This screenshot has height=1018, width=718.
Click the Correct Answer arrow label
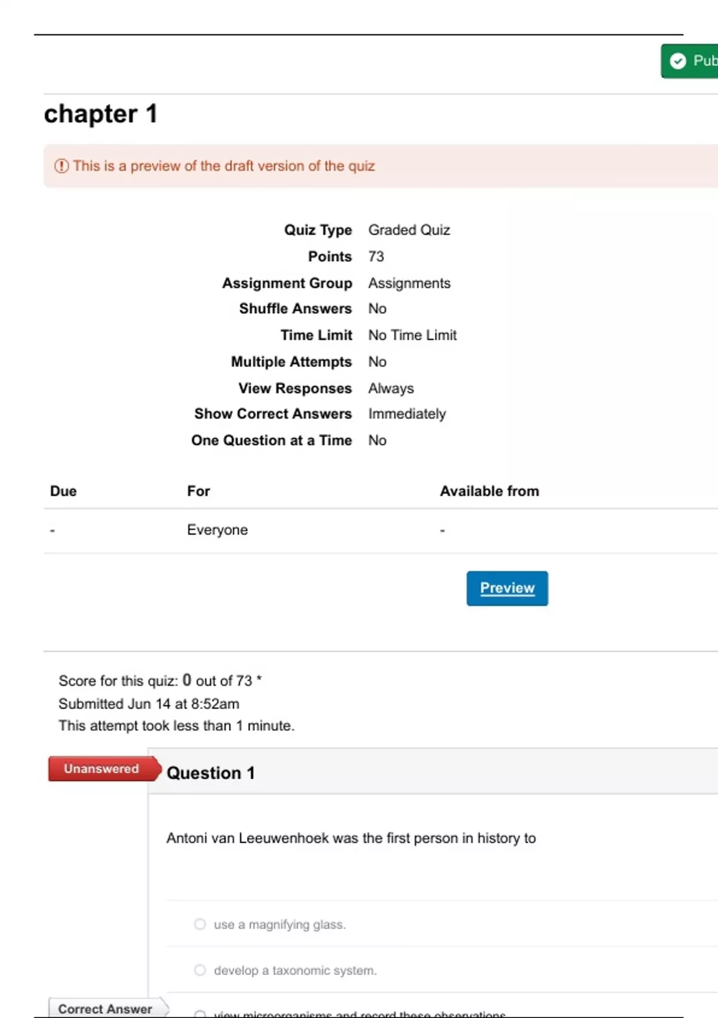105,1009
